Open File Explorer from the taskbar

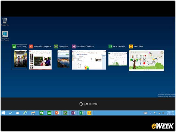click(x=33, y=113)
